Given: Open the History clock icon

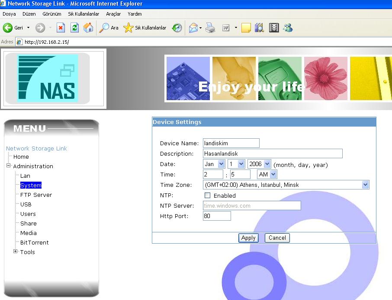Looking at the screenshot, I should (x=177, y=28).
